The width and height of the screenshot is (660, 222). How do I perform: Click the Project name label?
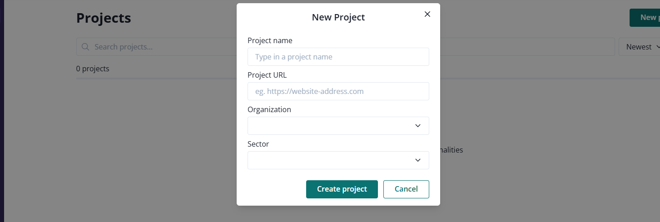point(270,40)
